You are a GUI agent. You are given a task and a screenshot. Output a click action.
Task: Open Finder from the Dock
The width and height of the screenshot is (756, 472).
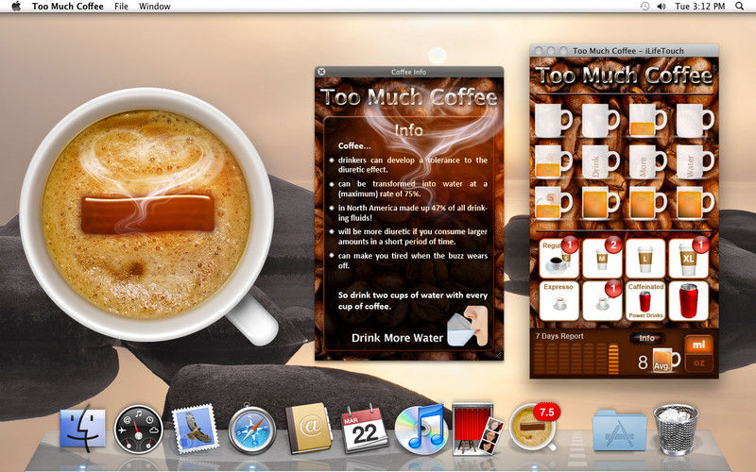tap(82, 429)
